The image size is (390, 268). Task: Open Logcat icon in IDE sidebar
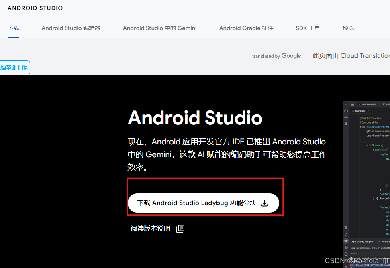click(x=346, y=248)
